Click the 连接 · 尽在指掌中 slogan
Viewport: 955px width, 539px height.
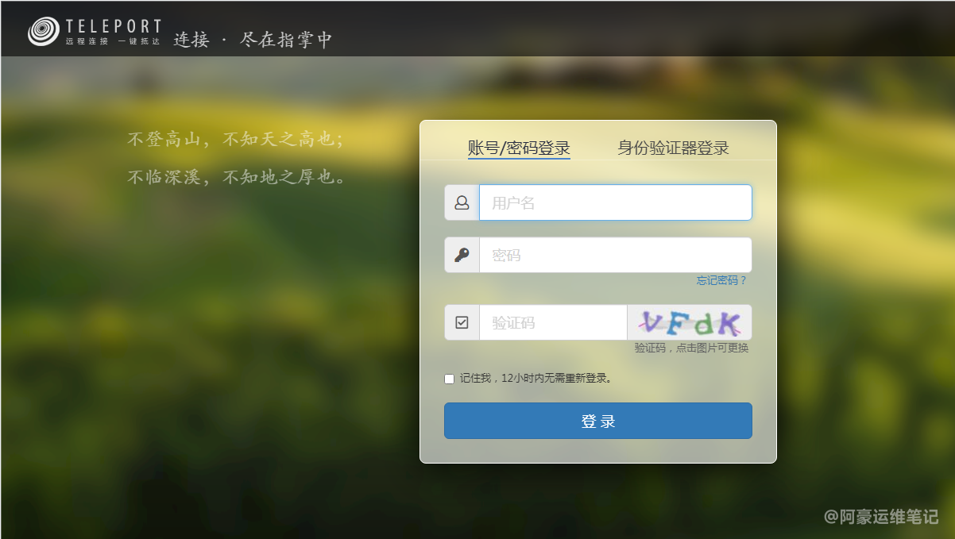coord(253,40)
